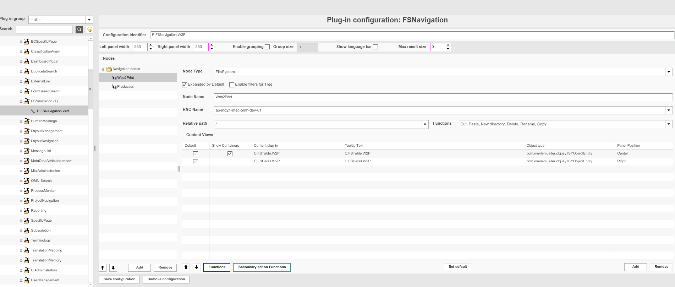This screenshot has width=675, height=287.
Task: Click Save configuration button
Action: 119,279
